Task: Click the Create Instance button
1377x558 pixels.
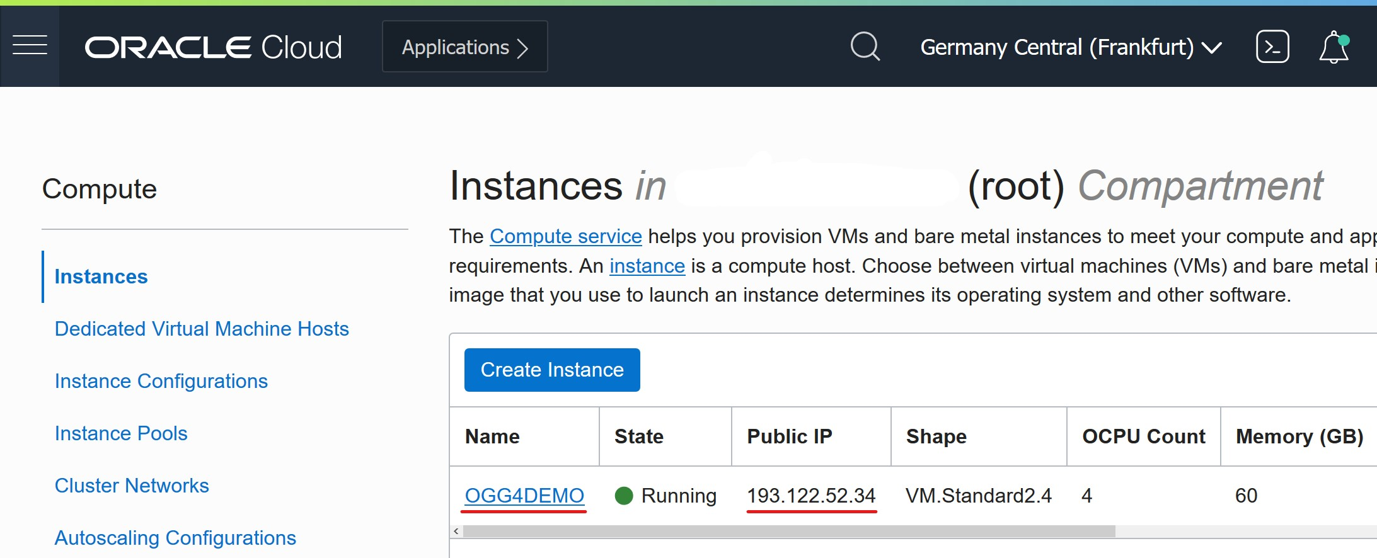Action: click(552, 370)
